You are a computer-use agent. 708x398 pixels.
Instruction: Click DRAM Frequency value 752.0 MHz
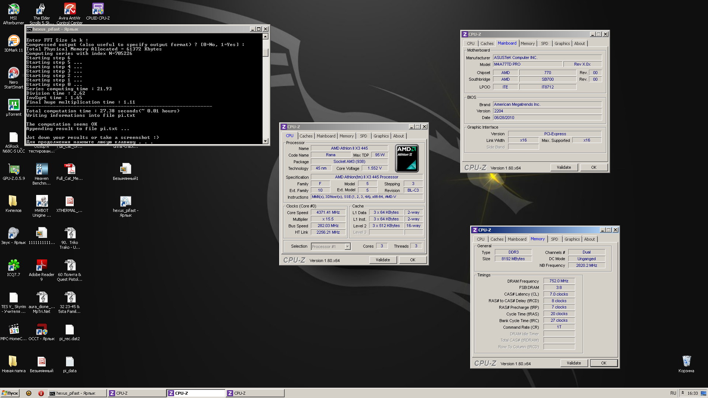pyautogui.click(x=559, y=281)
